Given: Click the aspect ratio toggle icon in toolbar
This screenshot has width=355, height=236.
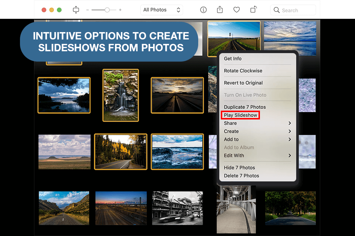Looking at the screenshot, I should coord(76,10).
